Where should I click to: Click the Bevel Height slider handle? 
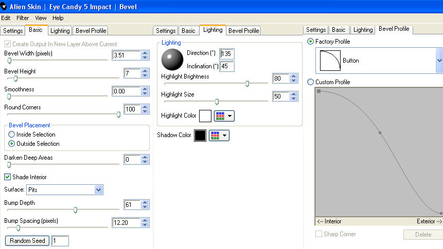click(15, 79)
